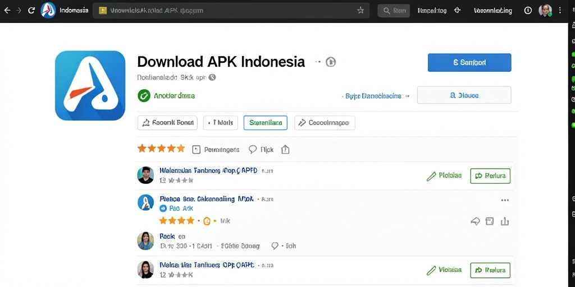Screen dimensions: 575x287
Task: Click the orange circle icon after the stars
Action: [x=207, y=221]
